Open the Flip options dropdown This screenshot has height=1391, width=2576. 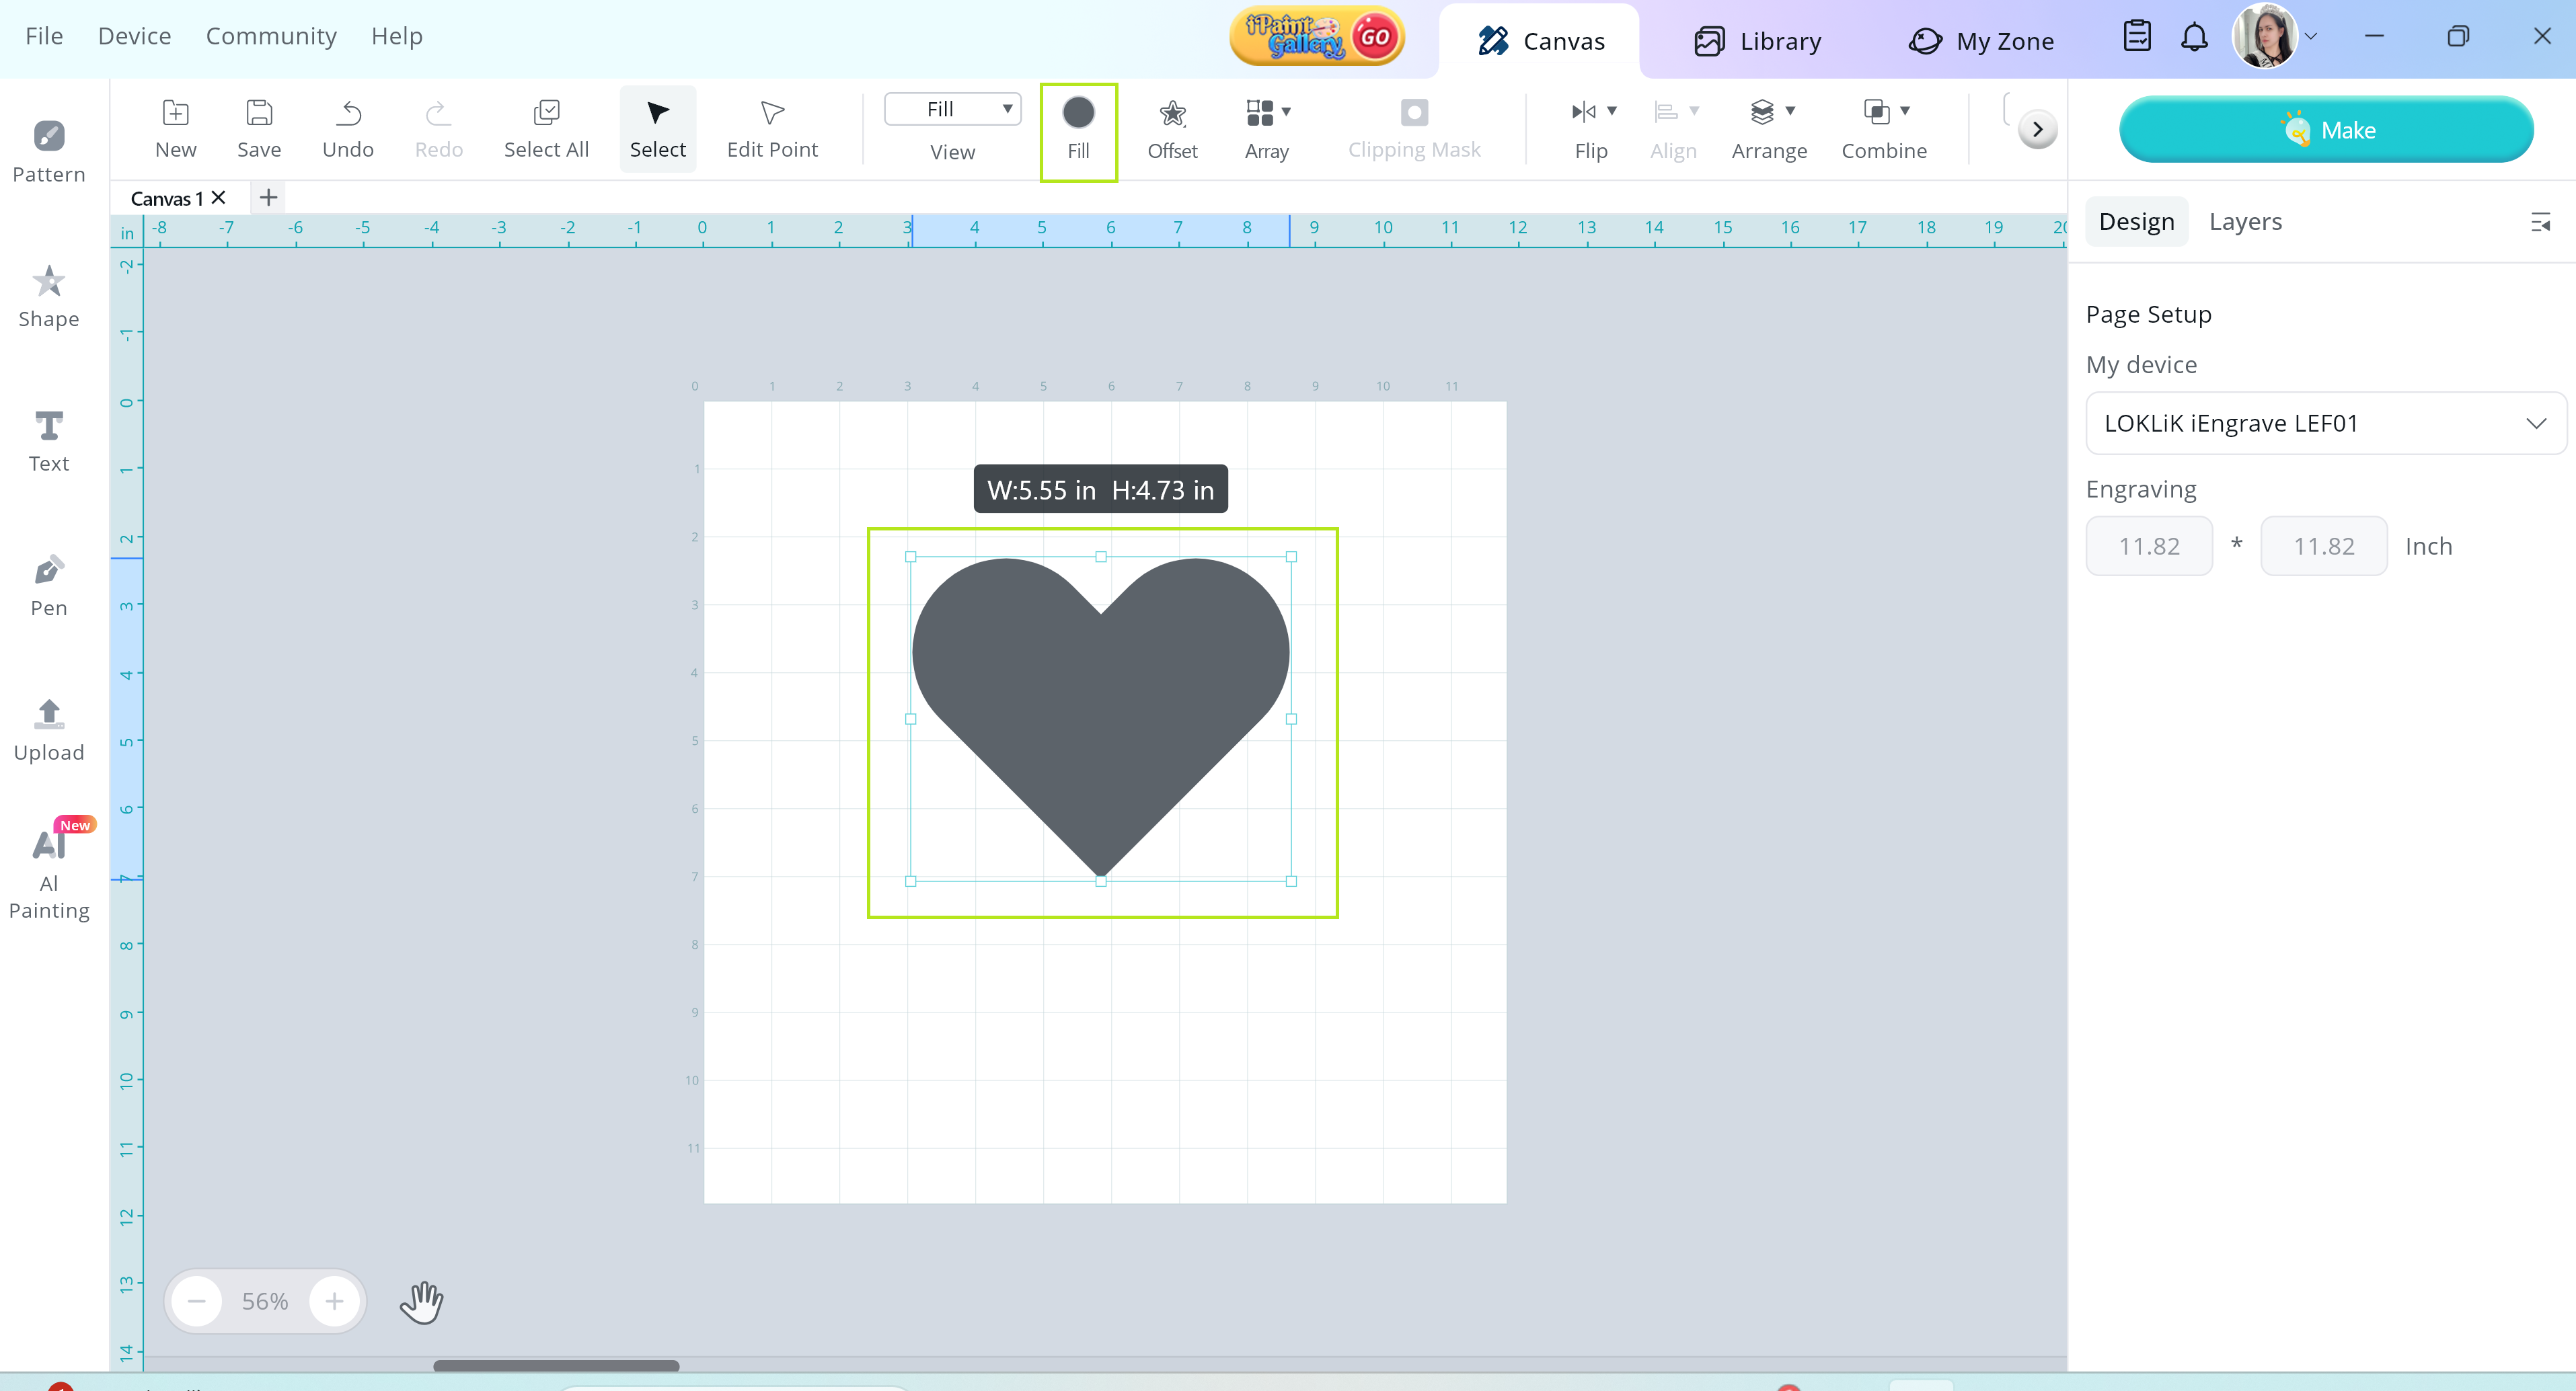pyautogui.click(x=1611, y=111)
